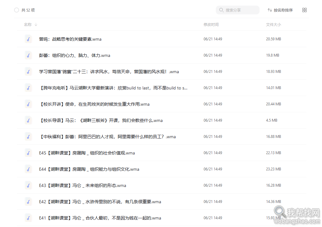Click the 14.01 MB file size cell
Image resolution: width=322 pixels, height=227 pixels.
point(273,88)
